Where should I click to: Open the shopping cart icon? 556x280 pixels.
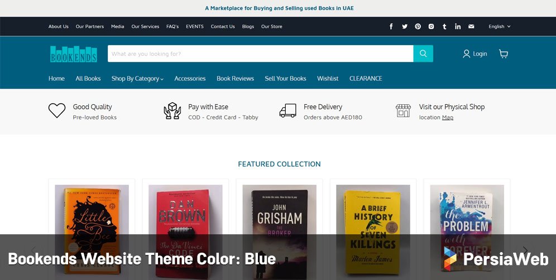[503, 54]
